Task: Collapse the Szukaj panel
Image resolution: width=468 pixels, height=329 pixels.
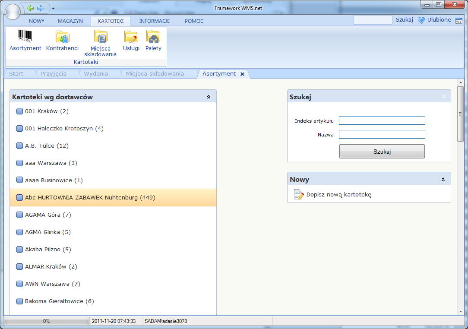Action: 443,97
